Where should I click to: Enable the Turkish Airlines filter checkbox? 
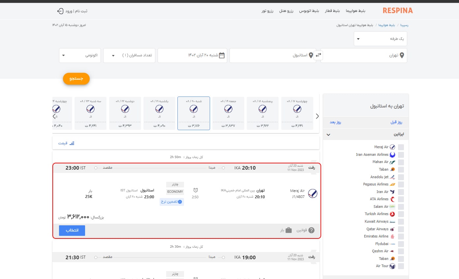coord(401,214)
